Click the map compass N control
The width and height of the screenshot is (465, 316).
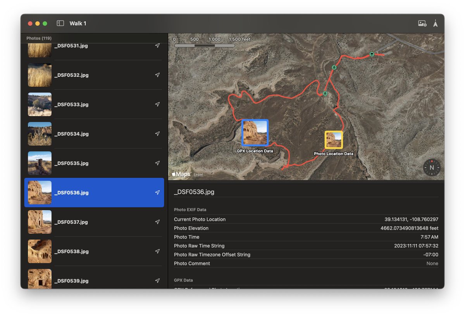432,168
